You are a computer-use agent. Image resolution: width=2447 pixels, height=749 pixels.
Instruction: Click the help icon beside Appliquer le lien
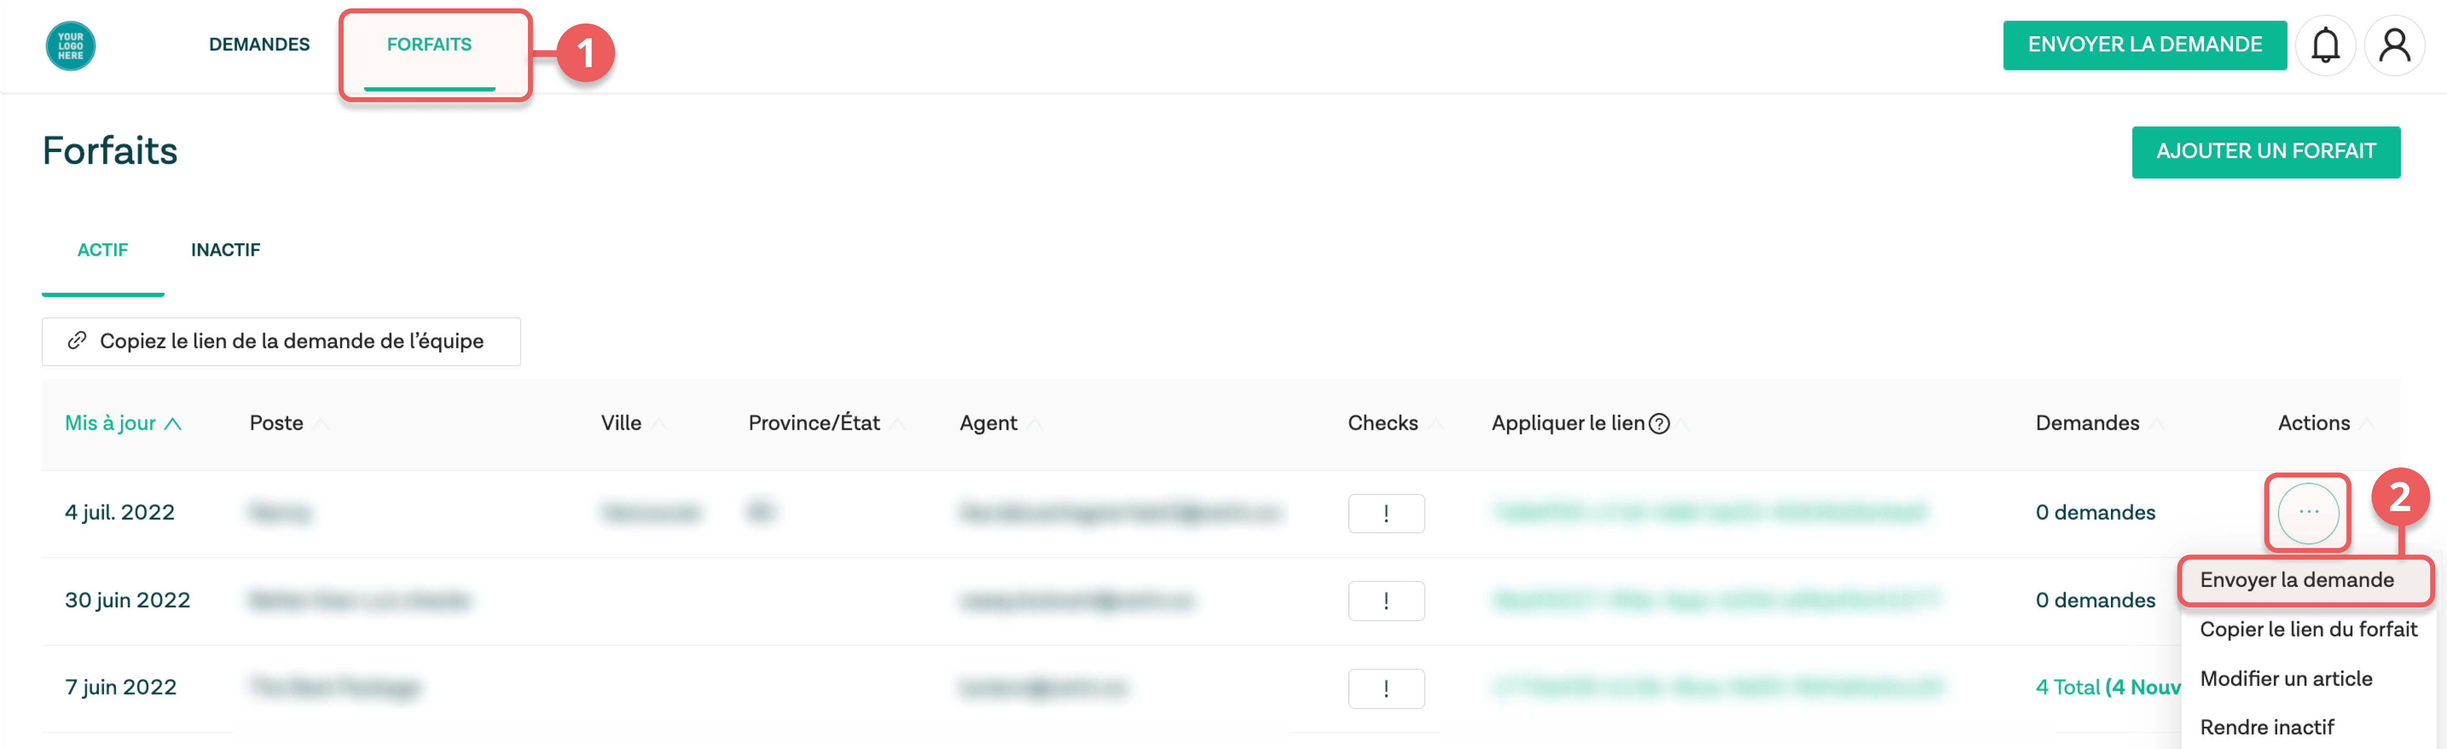tap(1658, 424)
